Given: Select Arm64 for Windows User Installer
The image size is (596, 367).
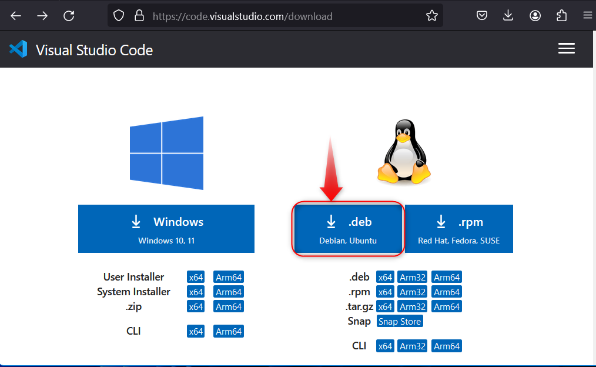Looking at the screenshot, I should click(228, 277).
